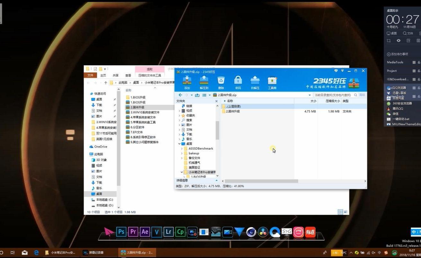Click the Explorer up-arrow navigation button
Screen dimensions: 421x258
[x=106, y=83]
